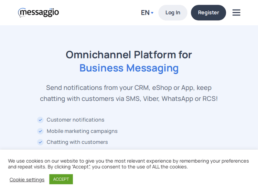Select the Mobile marketing campaigns list item

point(82,131)
